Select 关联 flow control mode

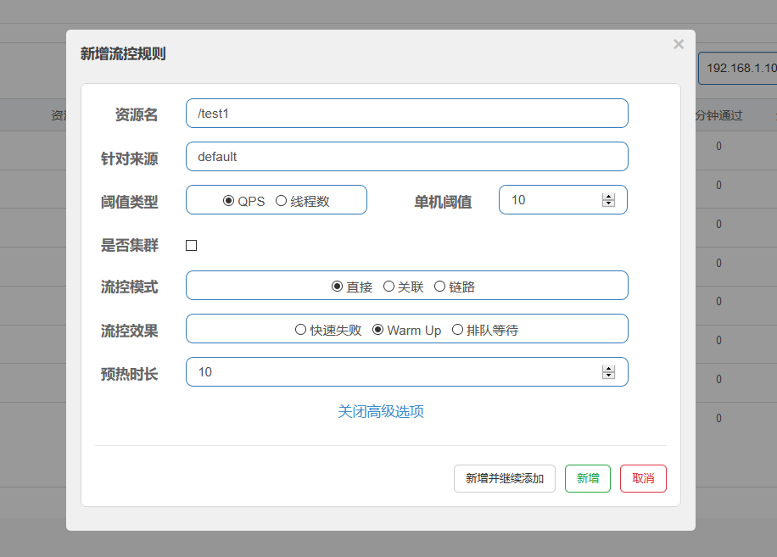(x=388, y=287)
